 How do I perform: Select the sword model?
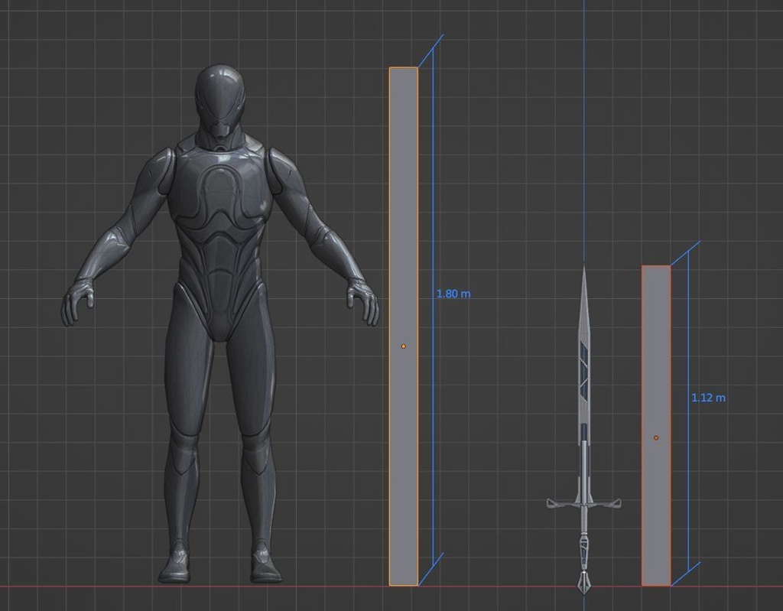pos(585,382)
